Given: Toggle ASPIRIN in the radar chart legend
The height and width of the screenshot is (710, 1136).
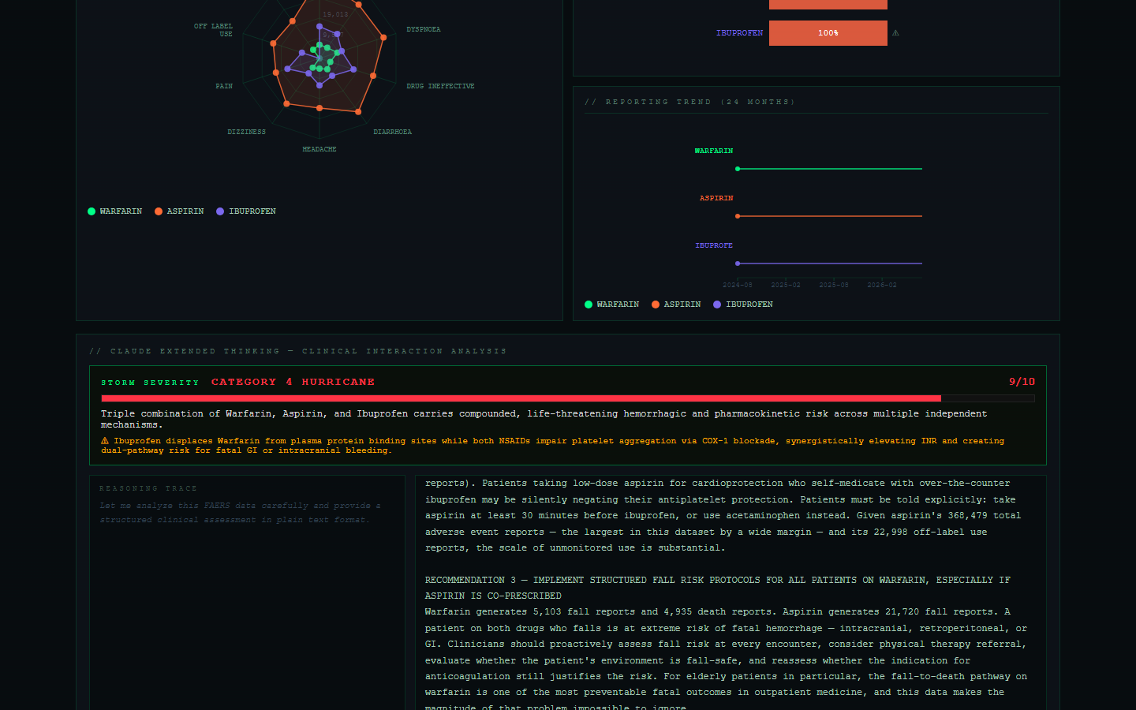Looking at the screenshot, I should (179, 211).
